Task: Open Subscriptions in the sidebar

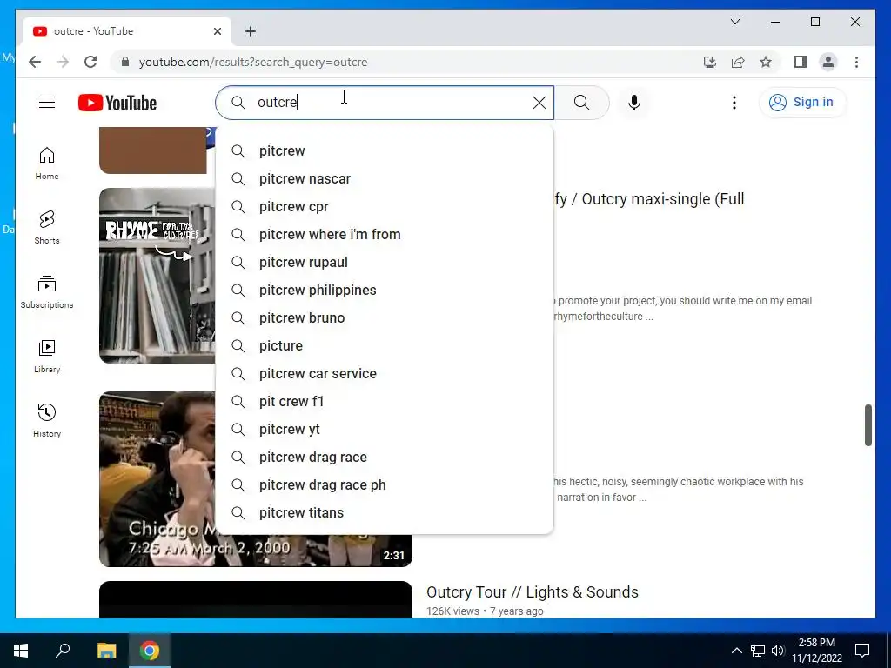Action: [x=47, y=292]
